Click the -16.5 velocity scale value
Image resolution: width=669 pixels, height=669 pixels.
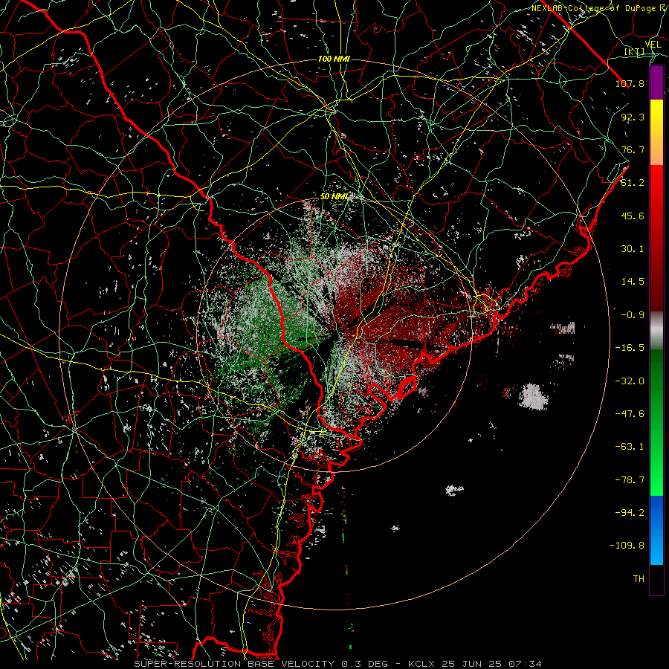coord(630,348)
